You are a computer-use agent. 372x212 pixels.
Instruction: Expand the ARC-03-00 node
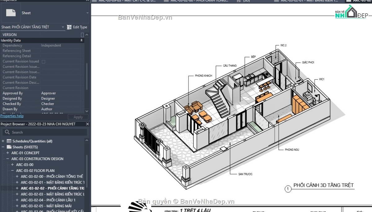coord(12,165)
